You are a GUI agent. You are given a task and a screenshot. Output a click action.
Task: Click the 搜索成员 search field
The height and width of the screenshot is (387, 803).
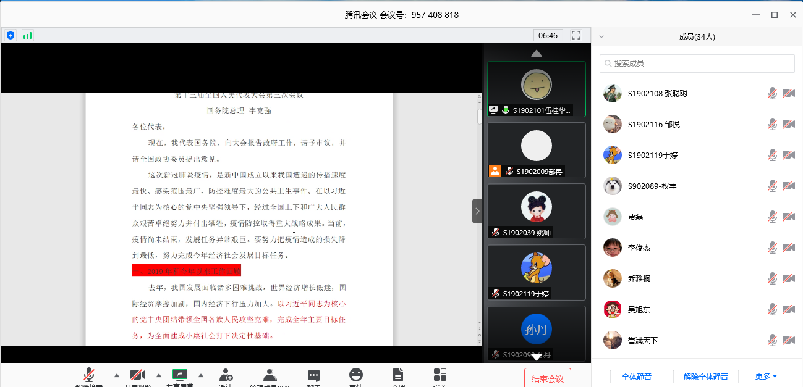click(x=697, y=64)
